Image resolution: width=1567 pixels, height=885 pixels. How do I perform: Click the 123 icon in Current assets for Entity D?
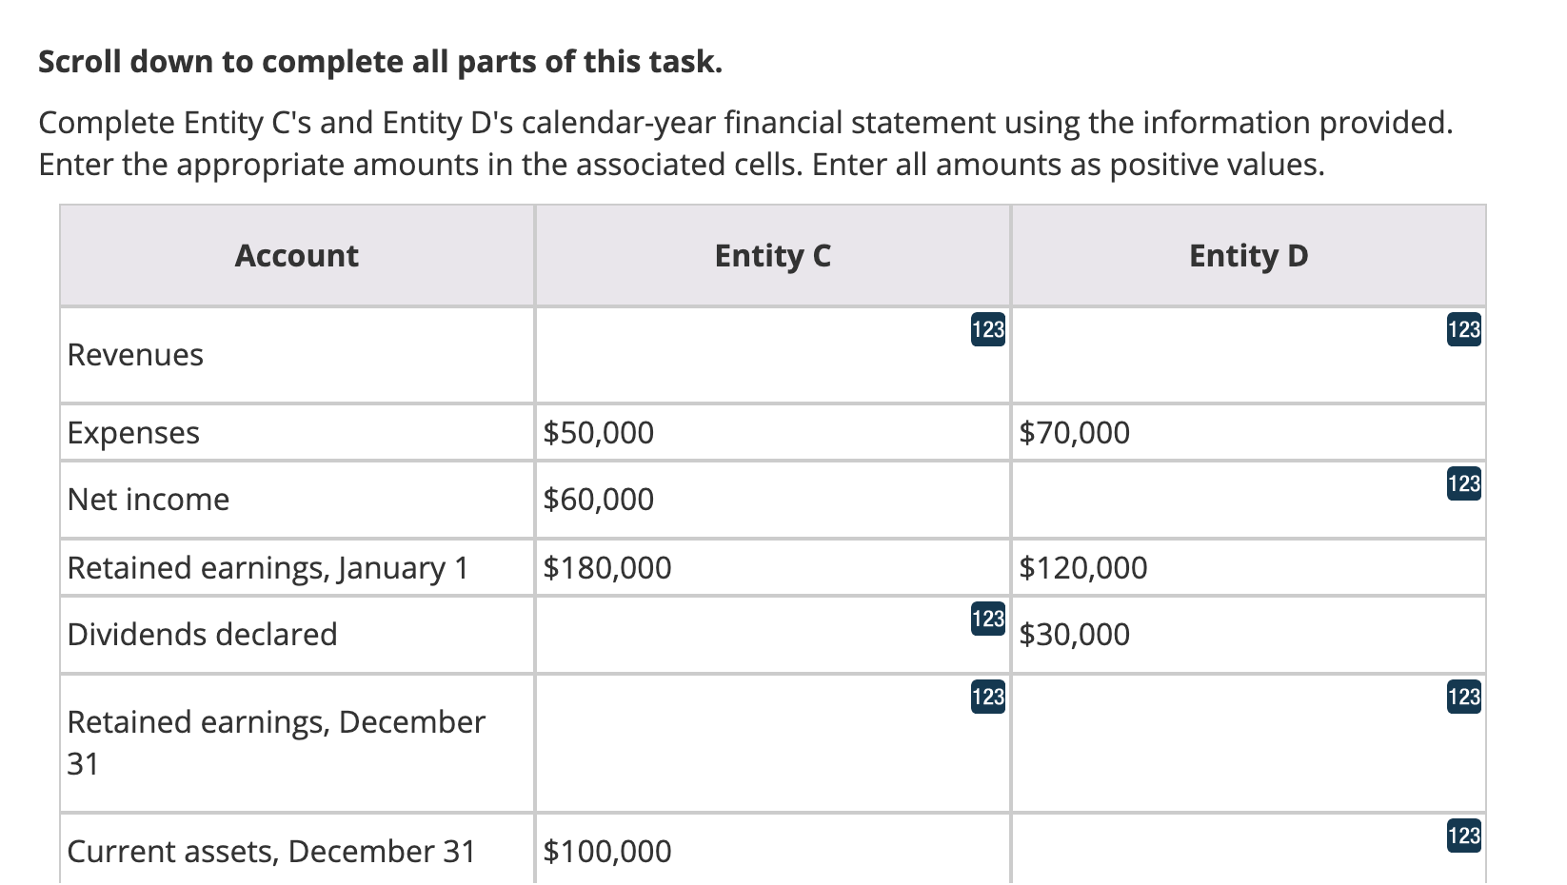(x=1462, y=837)
